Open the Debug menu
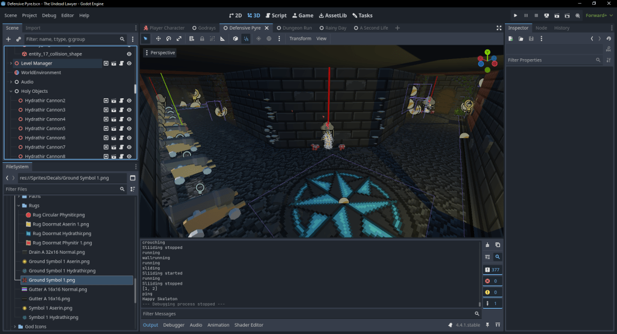617x334 pixels. tap(49, 15)
